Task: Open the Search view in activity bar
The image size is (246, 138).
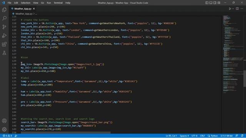Action: tap(4, 18)
